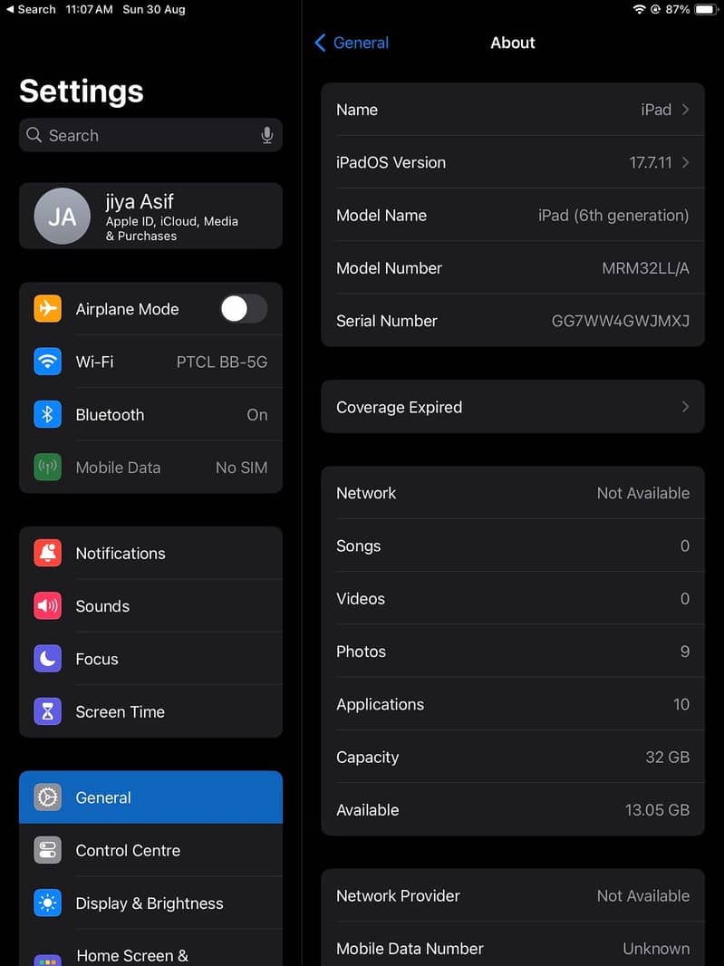Tap the Focus moon icon
Image resolution: width=724 pixels, height=966 pixels.
click(x=47, y=659)
